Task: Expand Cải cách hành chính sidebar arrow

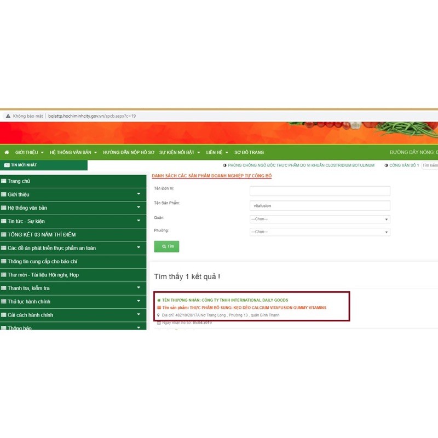Action: tap(139, 315)
